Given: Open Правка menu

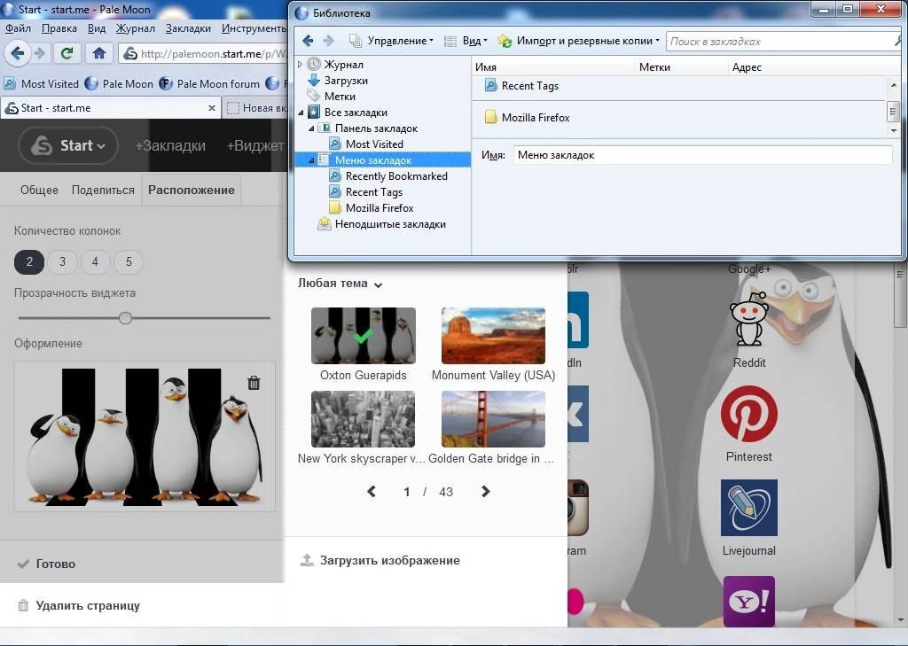Looking at the screenshot, I should (x=59, y=27).
